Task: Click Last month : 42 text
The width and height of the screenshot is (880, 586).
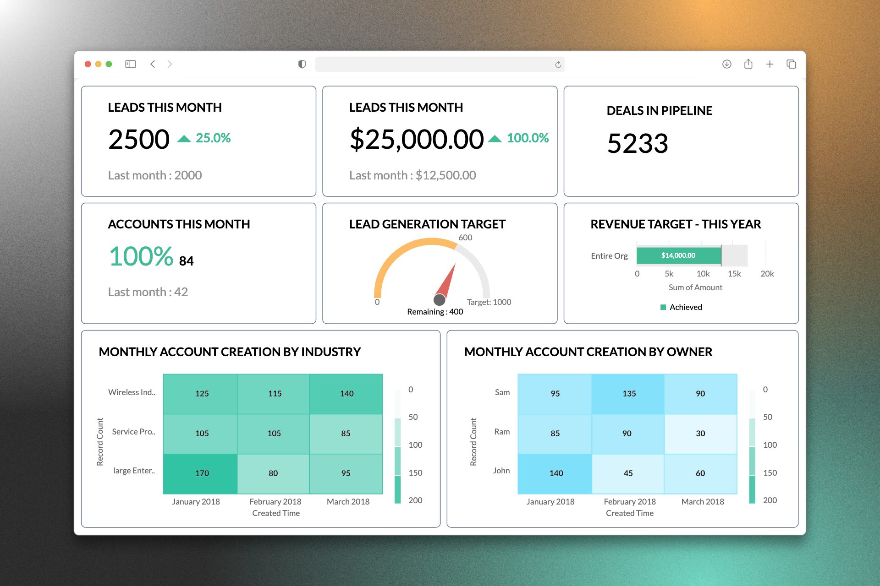Action: pos(148,292)
